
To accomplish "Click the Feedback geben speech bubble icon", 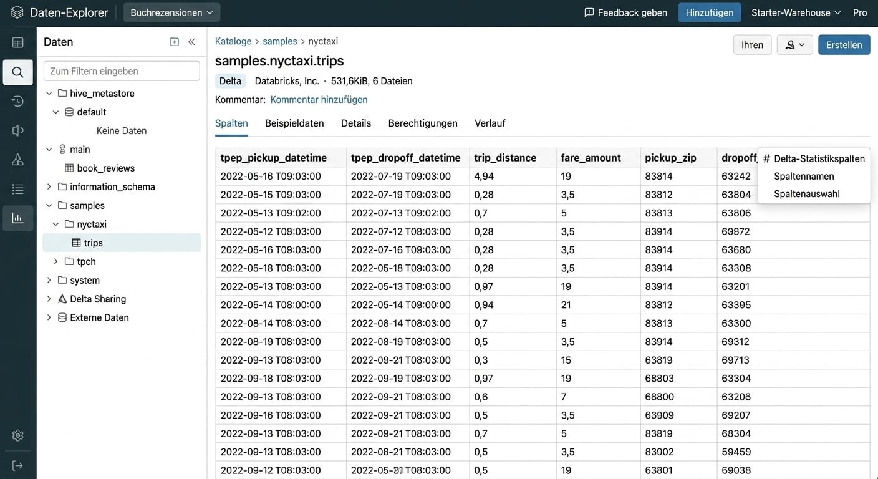I will pyautogui.click(x=589, y=12).
